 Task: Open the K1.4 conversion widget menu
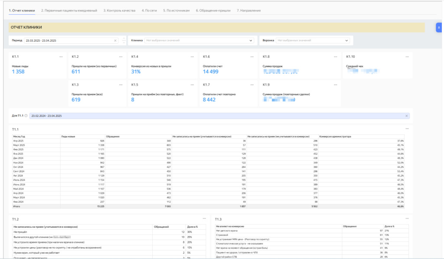192,57
